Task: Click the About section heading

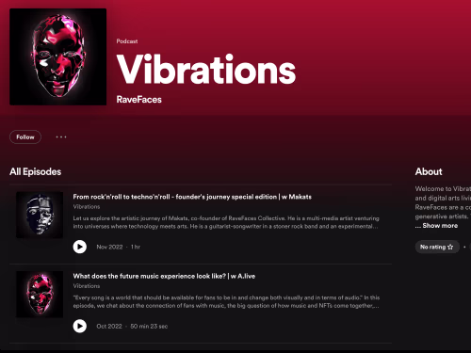Action: point(429,171)
